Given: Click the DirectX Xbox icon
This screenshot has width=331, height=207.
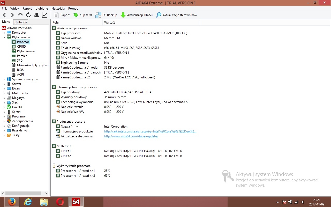Looking at the screenshot, I should (9, 107).
